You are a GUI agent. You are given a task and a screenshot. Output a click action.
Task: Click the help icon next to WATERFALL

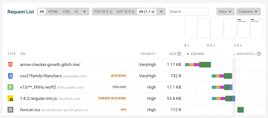click(259, 54)
